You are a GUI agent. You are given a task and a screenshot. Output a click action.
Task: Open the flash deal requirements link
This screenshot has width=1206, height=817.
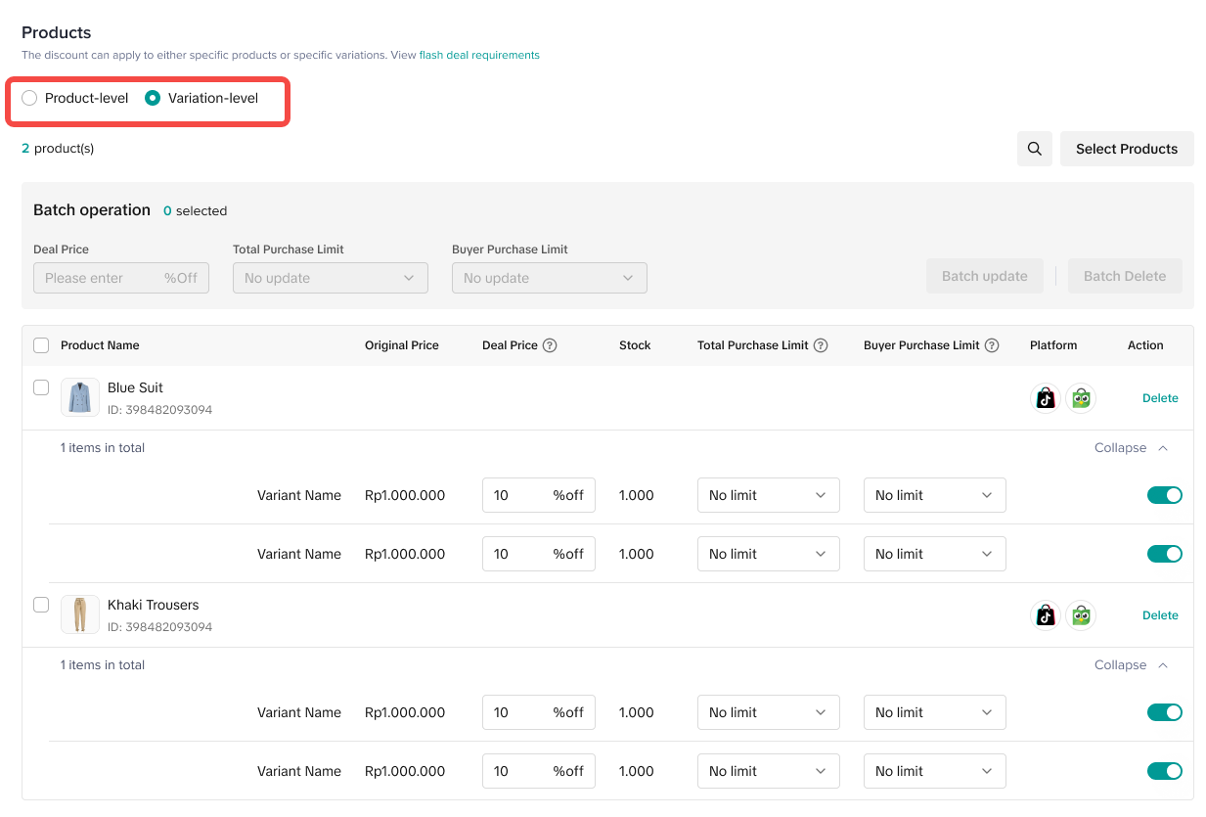coord(479,55)
